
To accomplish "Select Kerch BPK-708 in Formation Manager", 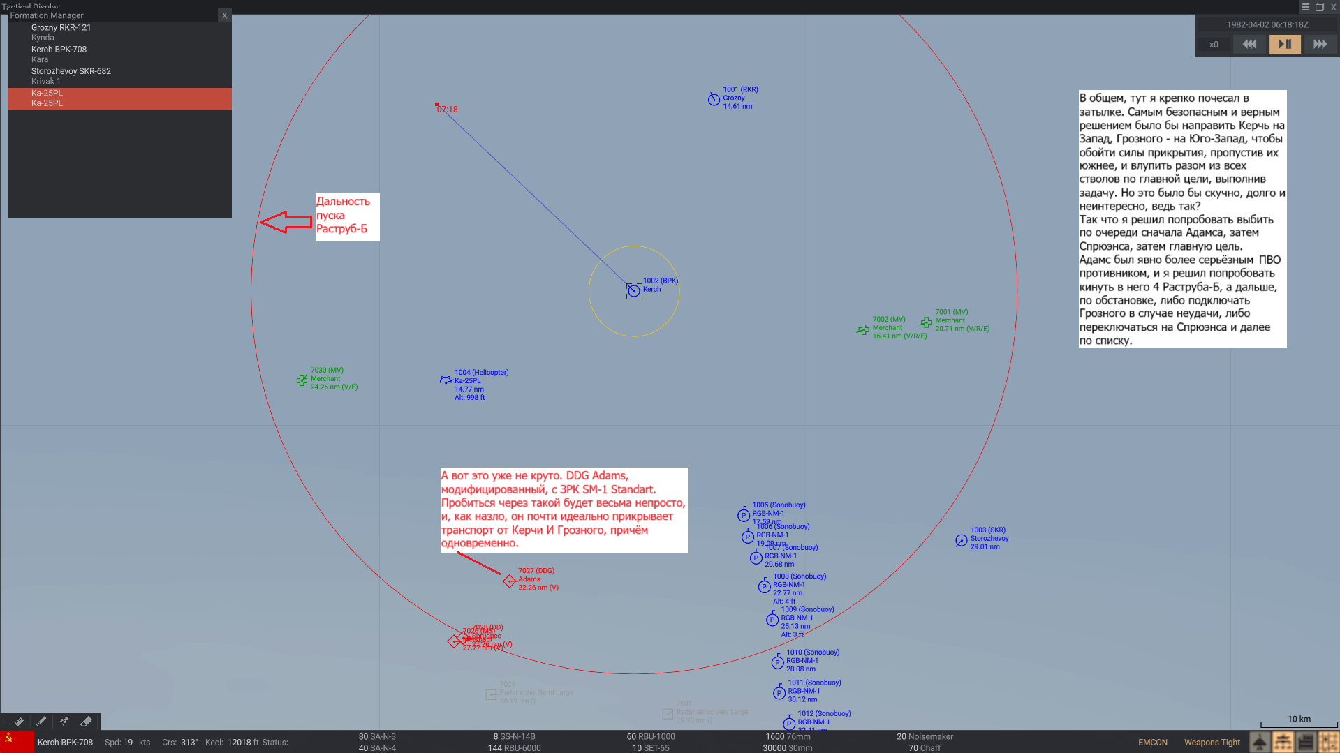I will click(x=120, y=54).
